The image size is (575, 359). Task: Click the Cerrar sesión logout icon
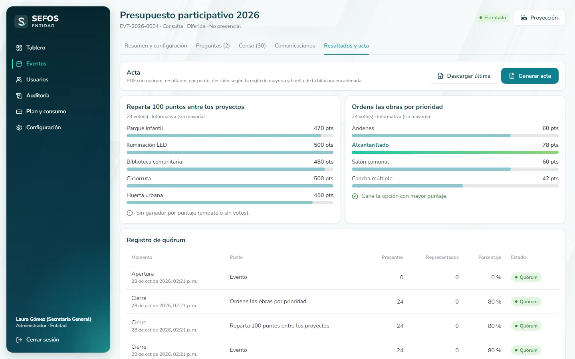[x=19, y=340]
